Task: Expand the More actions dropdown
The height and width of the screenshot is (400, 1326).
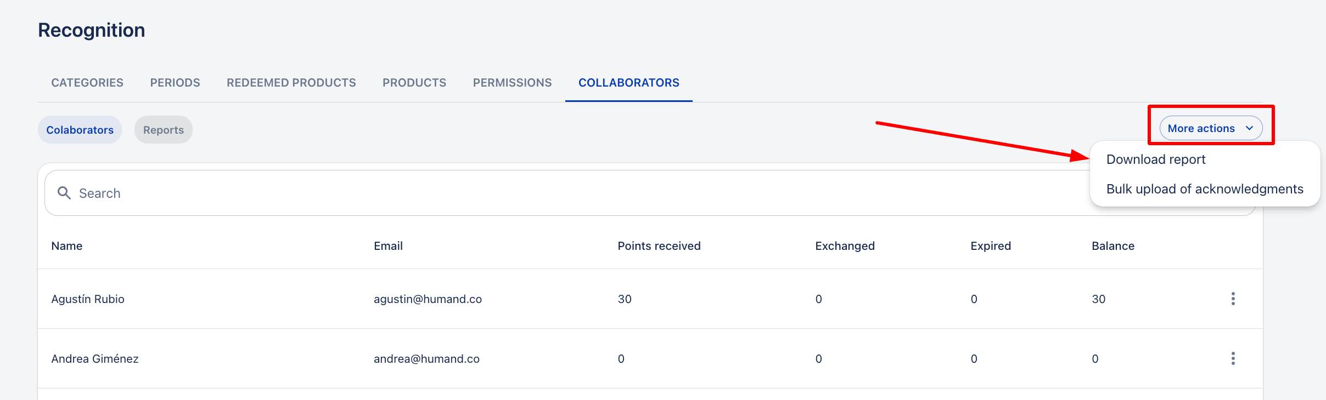Action: click(x=1202, y=128)
